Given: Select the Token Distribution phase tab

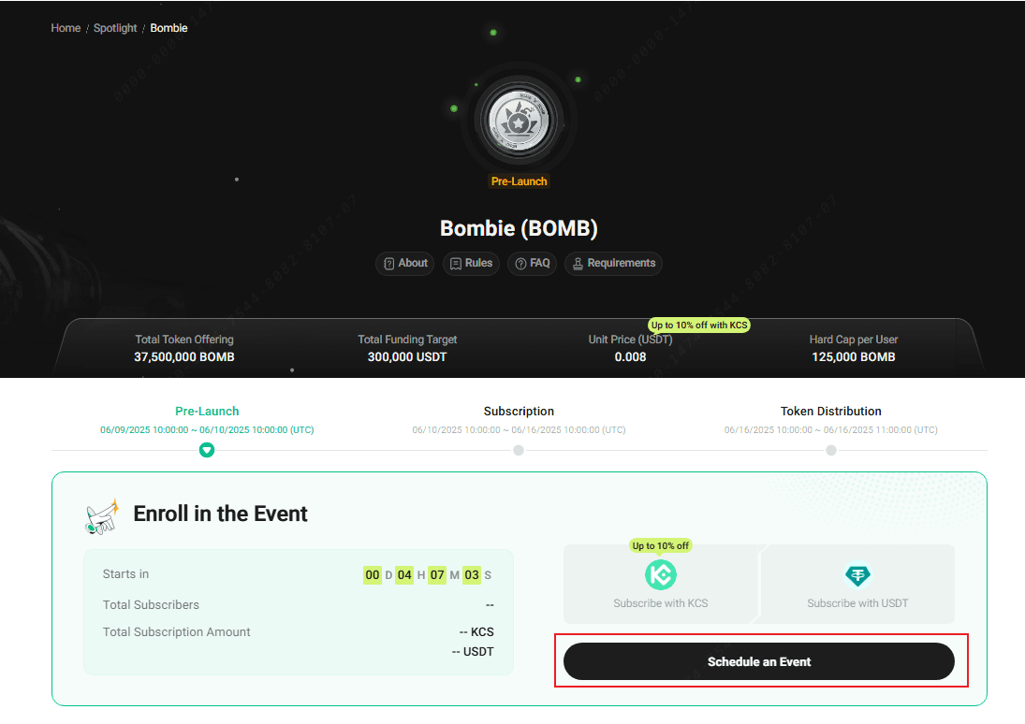Looking at the screenshot, I should 831,411.
